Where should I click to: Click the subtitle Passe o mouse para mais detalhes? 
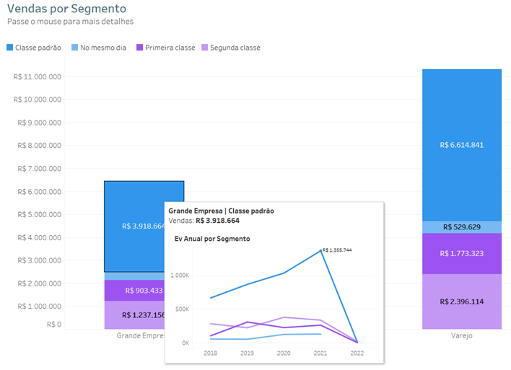pyautogui.click(x=71, y=22)
